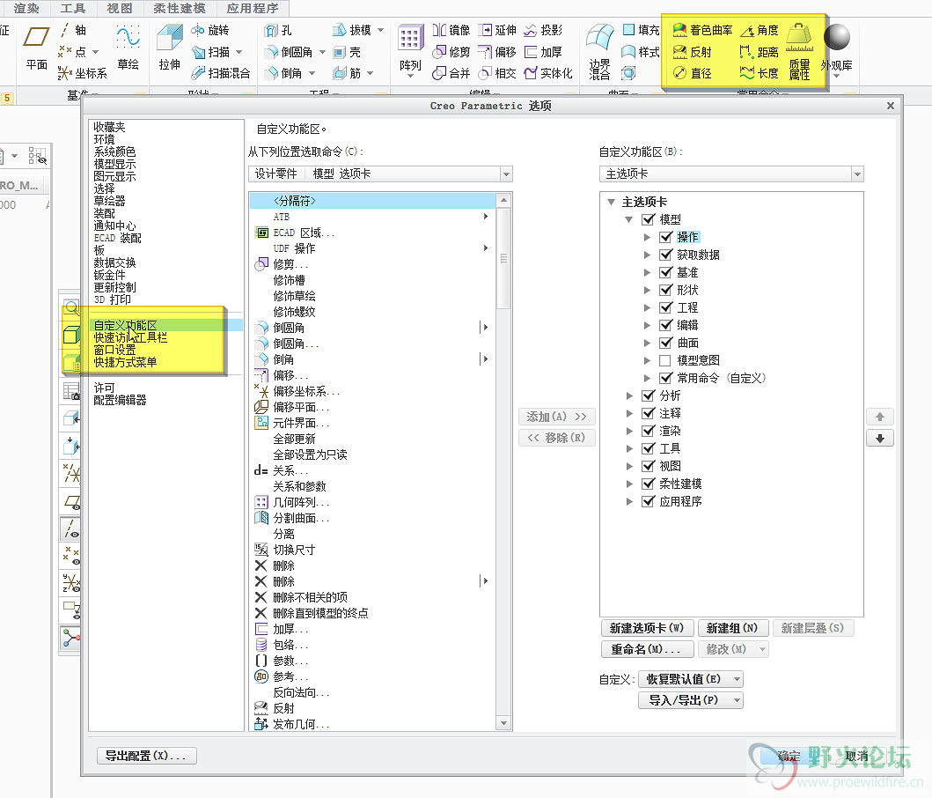The width and height of the screenshot is (932, 798).
Task: Toggle the 渲染 tab checkbox
Action: pyautogui.click(x=649, y=431)
